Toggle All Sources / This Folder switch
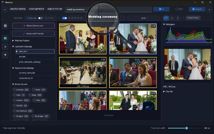The image size is (214, 134). 40,18
